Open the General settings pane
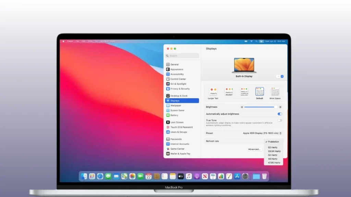Viewport: 351px width, 197px height. pos(174,64)
